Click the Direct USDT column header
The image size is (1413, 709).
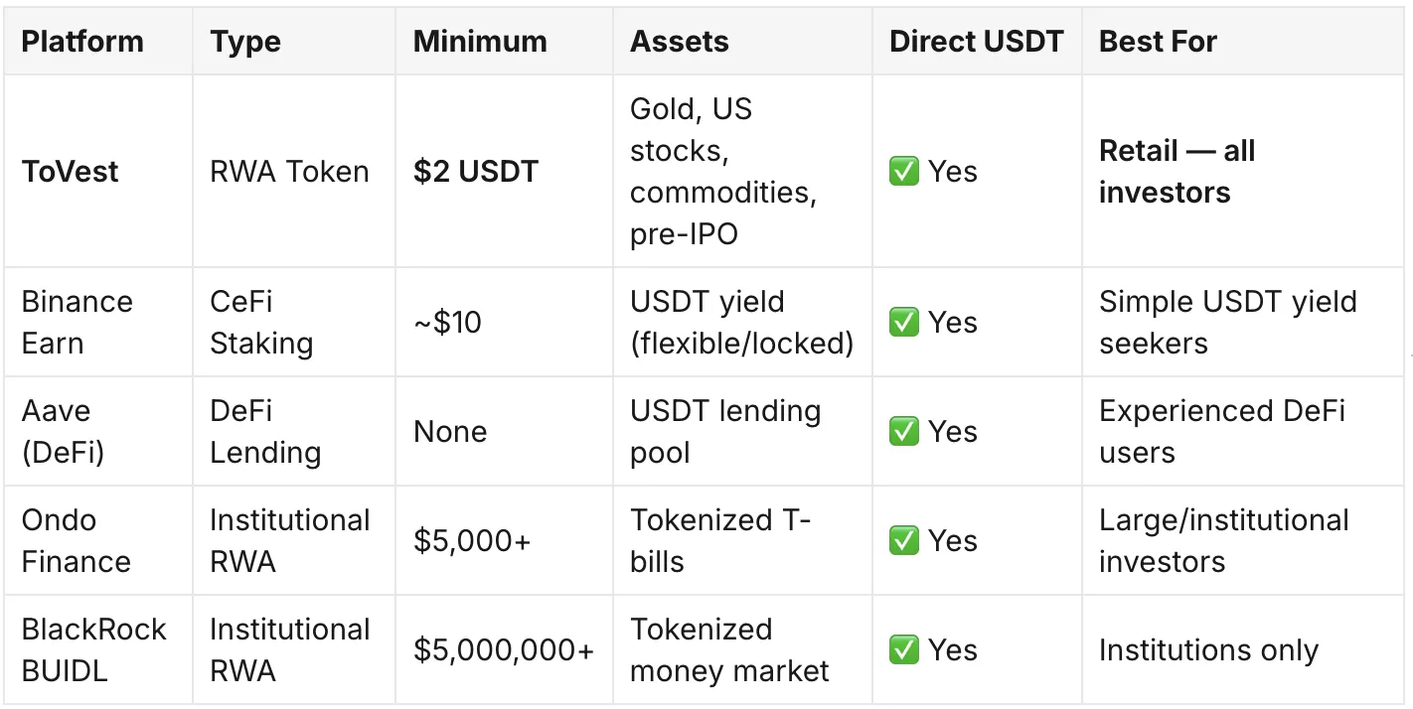click(977, 42)
